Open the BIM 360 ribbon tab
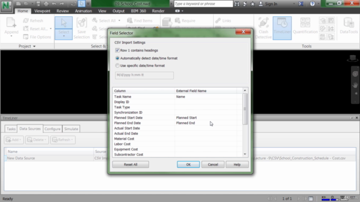The width and height of the screenshot is (360, 202). [x=138, y=11]
